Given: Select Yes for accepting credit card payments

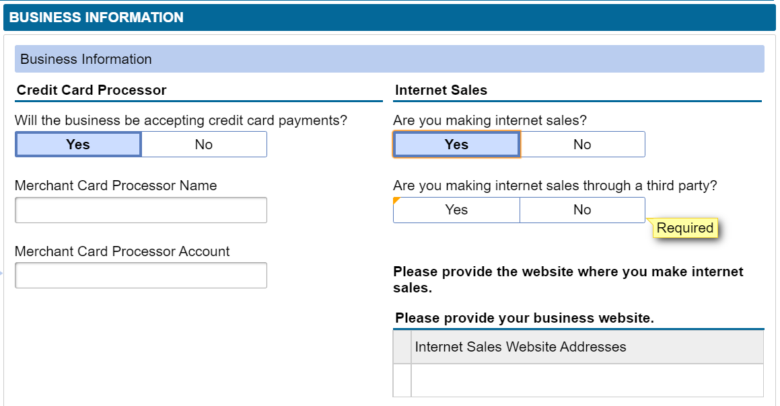Looking at the screenshot, I should (78, 144).
